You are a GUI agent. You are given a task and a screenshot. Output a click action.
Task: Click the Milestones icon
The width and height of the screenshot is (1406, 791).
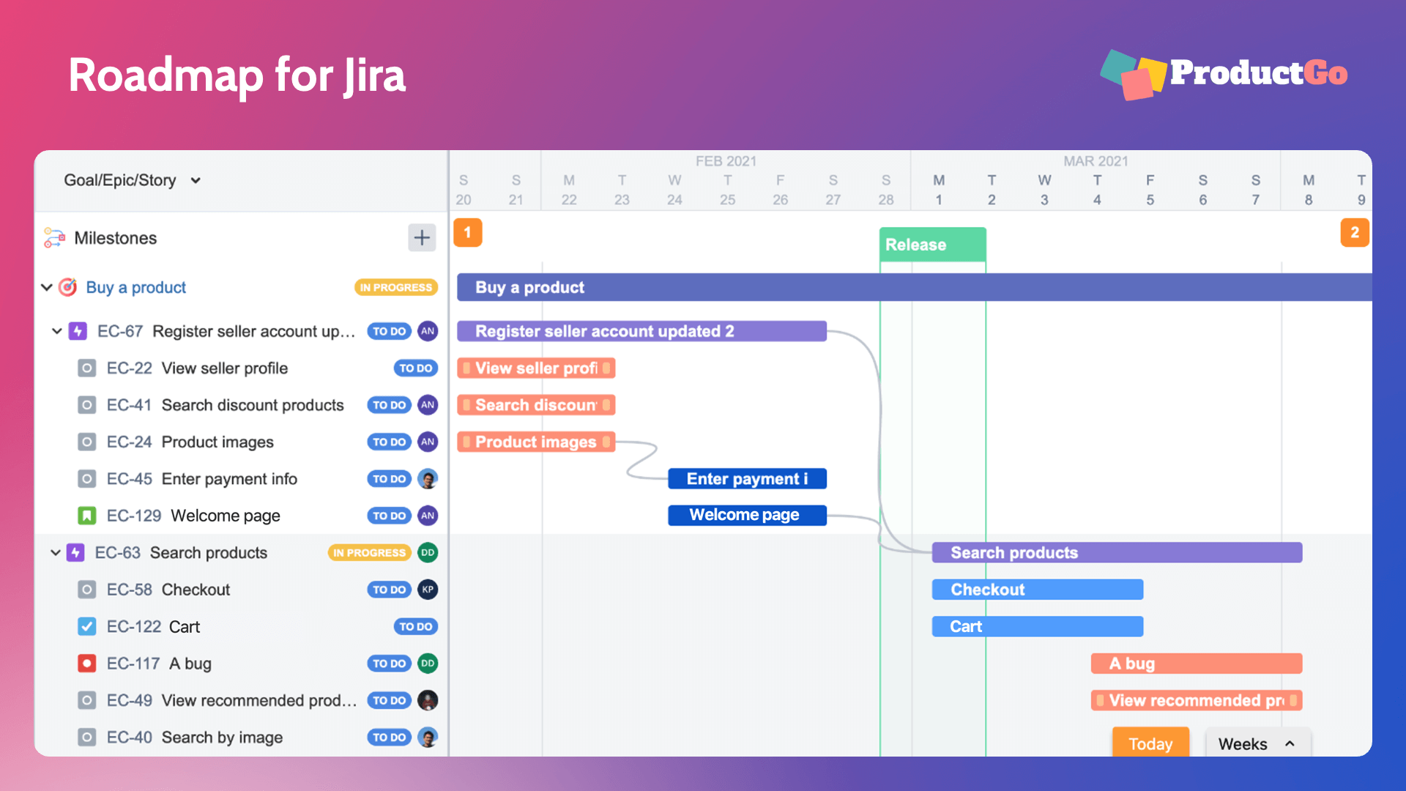[x=54, y=237]
